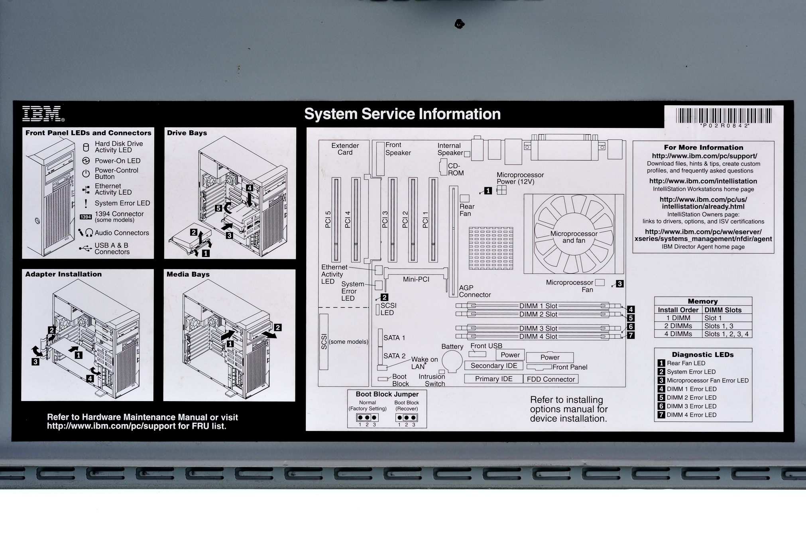Click the Secondary IDE connector box
Image resolution: width=806 pixels, height=537 pixels.
(493, 366)
